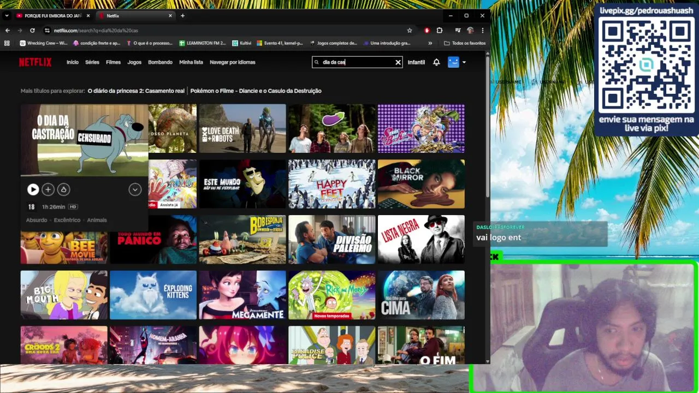Screen dimensions: 699x393
Task: Add title to My List plus icon
Action: (48, 189)
